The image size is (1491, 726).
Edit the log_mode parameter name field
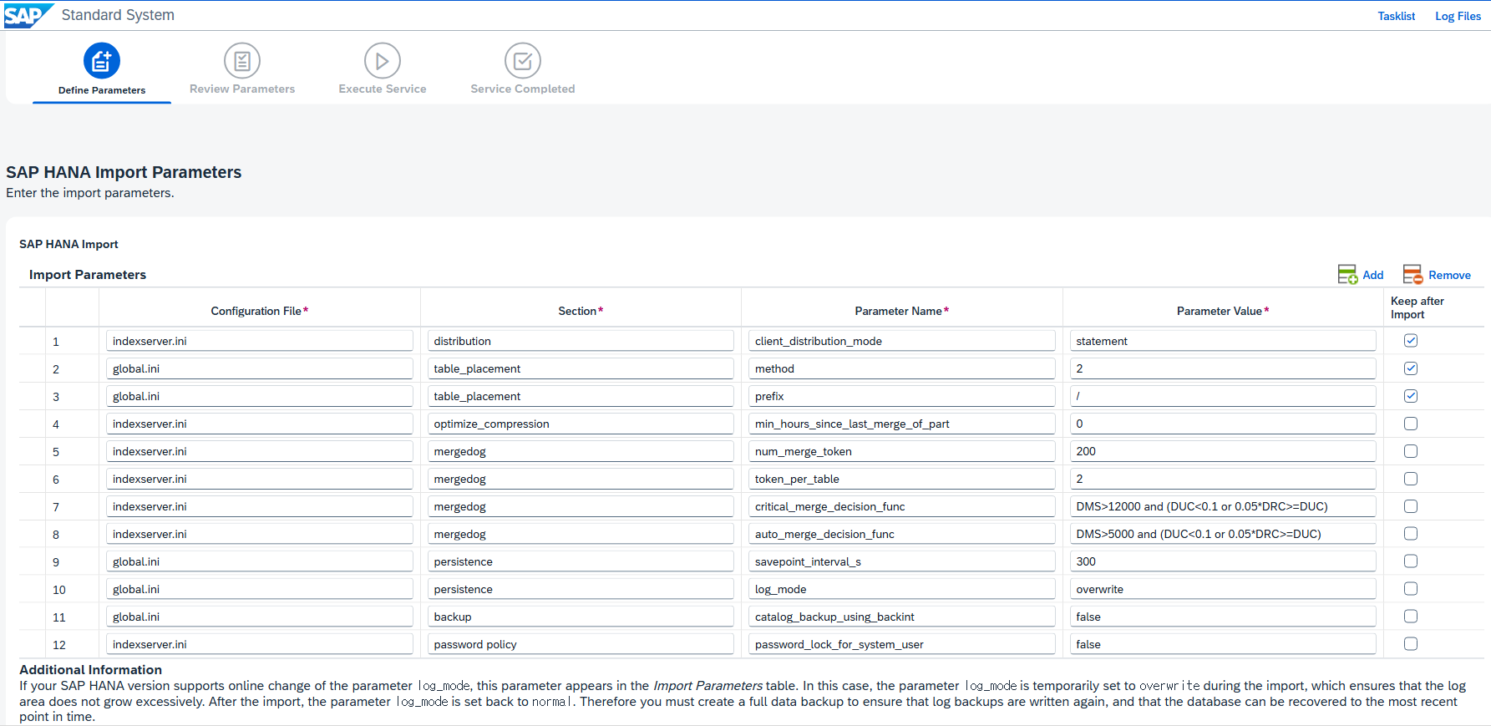coord(902,589)
